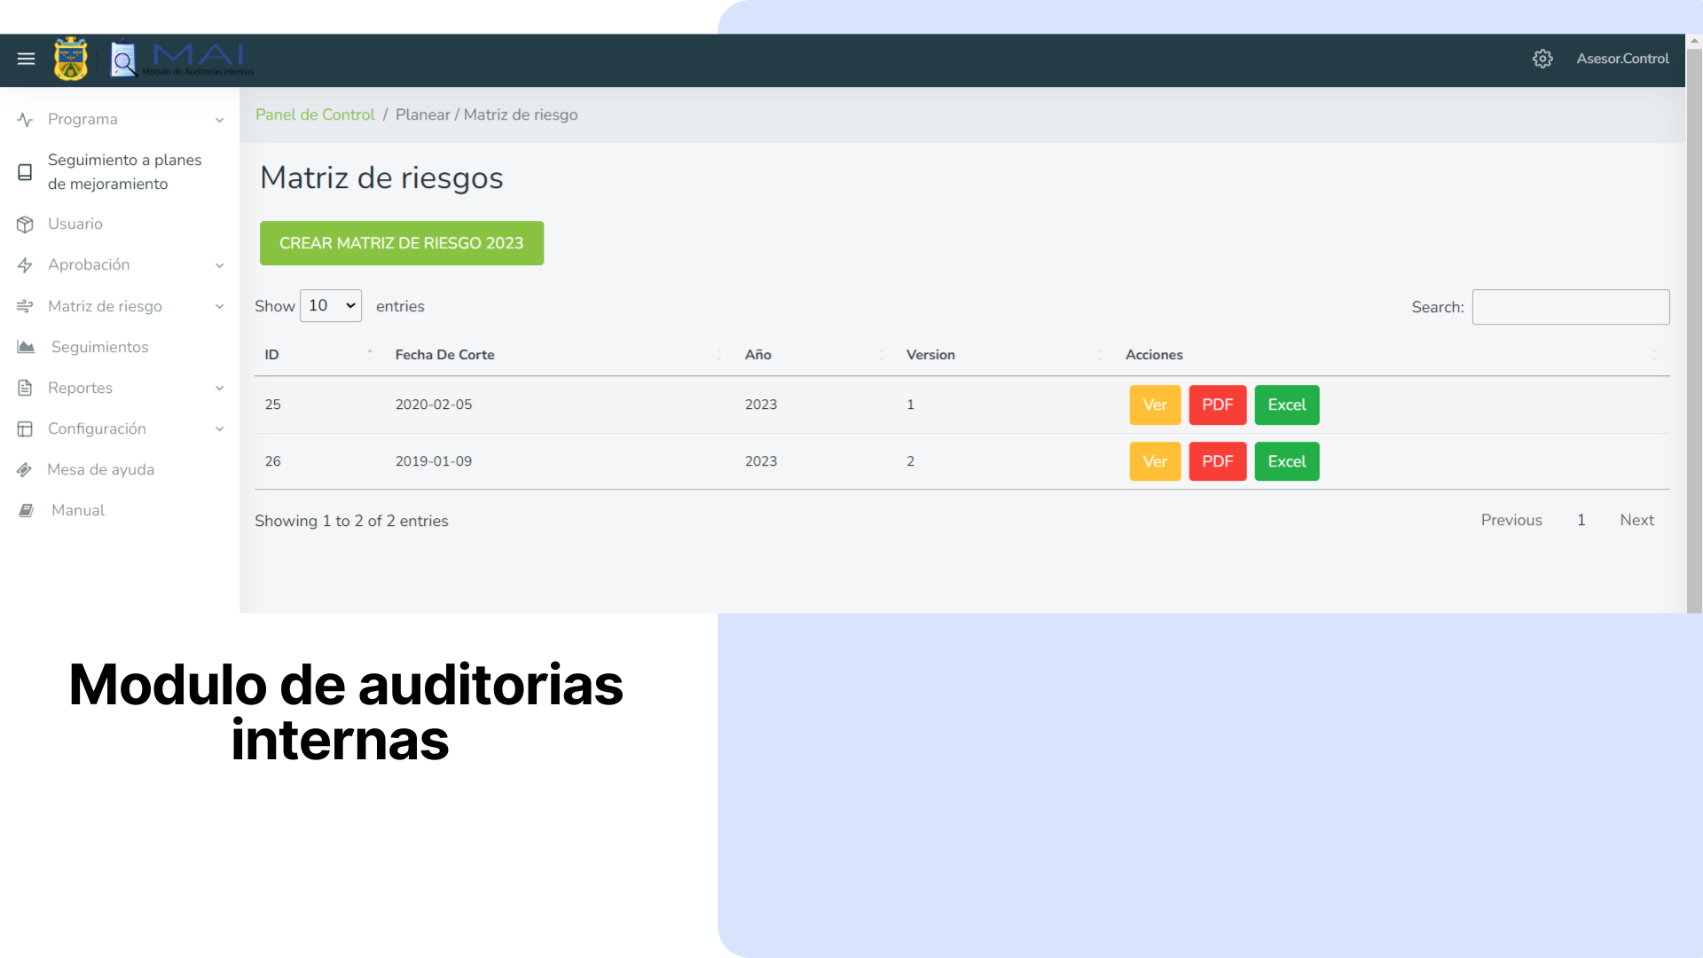Sort table by Fecha De Corte column

click(444, 355)
